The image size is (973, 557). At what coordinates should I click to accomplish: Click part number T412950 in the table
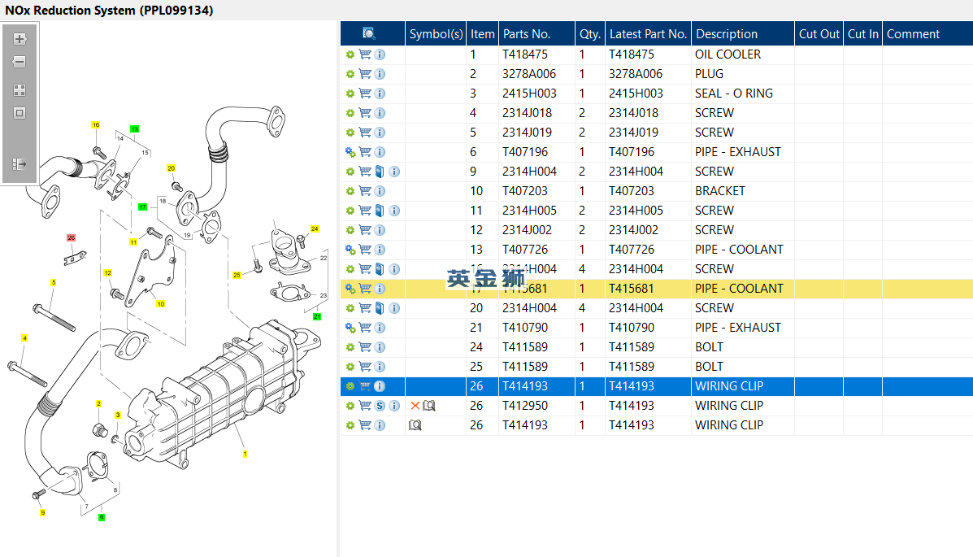(x=525, y=406)
